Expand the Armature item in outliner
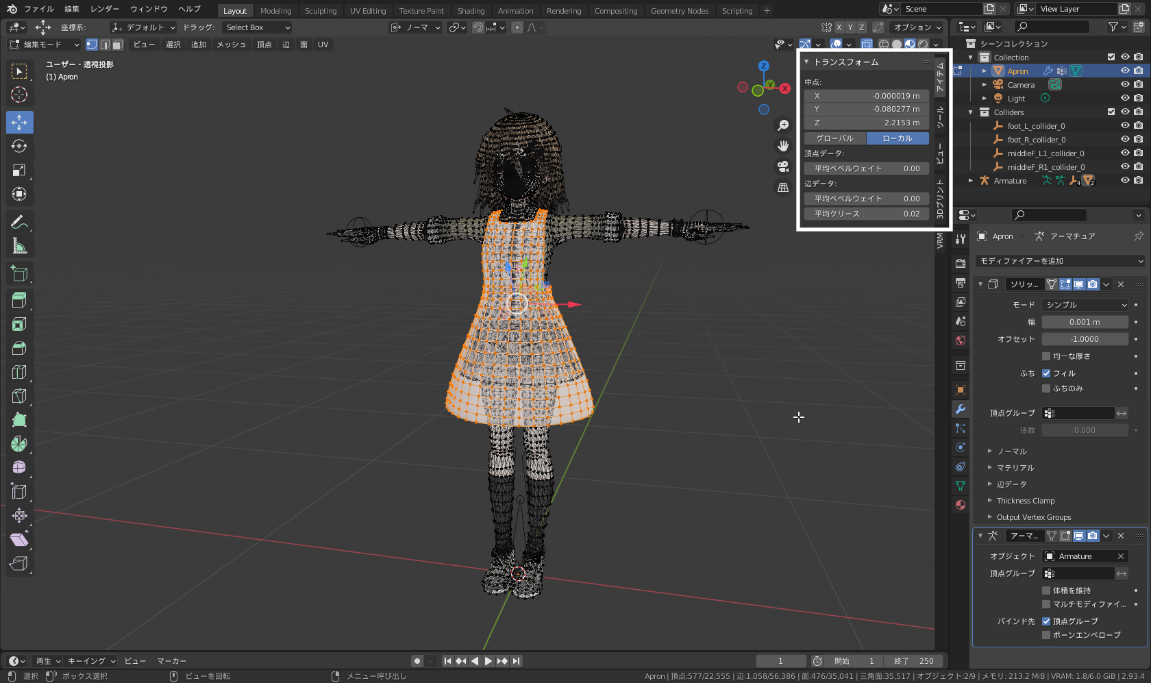 (971, 181)
